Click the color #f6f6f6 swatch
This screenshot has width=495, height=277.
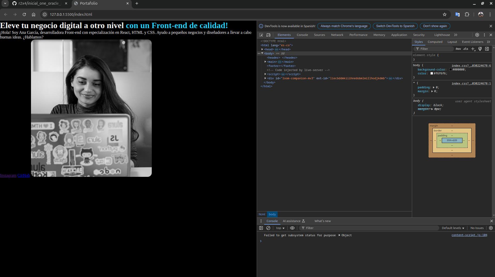click(432, 73)
